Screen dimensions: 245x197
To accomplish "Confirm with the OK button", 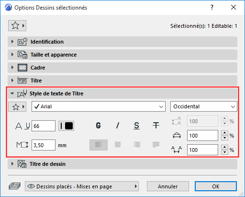I will 216,186.
